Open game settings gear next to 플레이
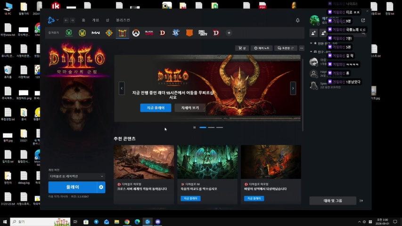 (101, 187)
